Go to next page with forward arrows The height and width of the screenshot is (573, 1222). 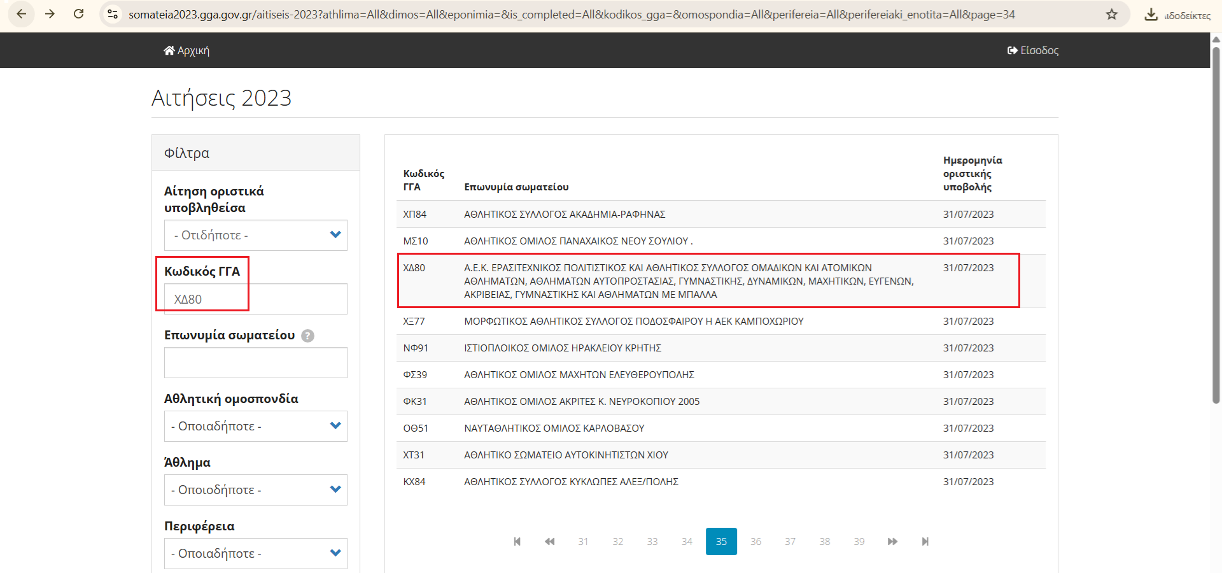(892, 541)
